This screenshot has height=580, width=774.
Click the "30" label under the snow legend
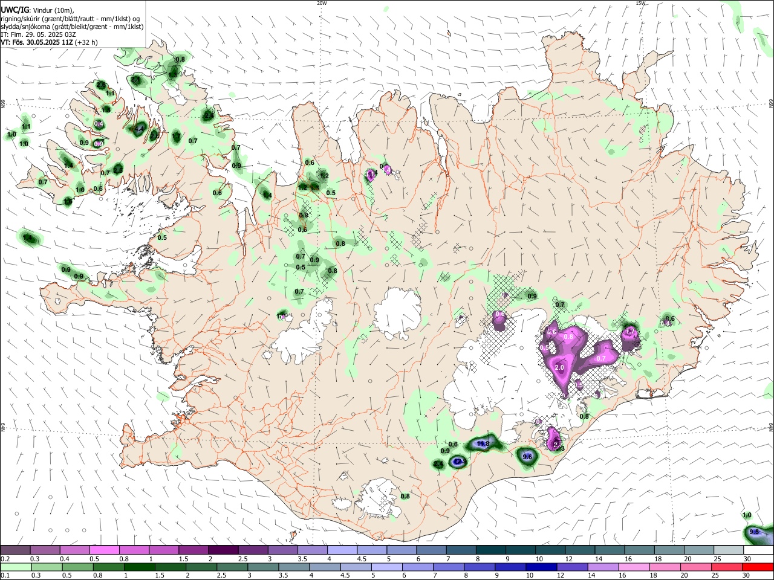click(747, 559)
